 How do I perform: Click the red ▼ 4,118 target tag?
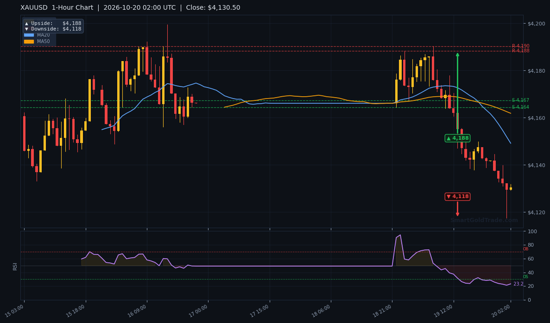pyautogui.click(x=457, y=197)
